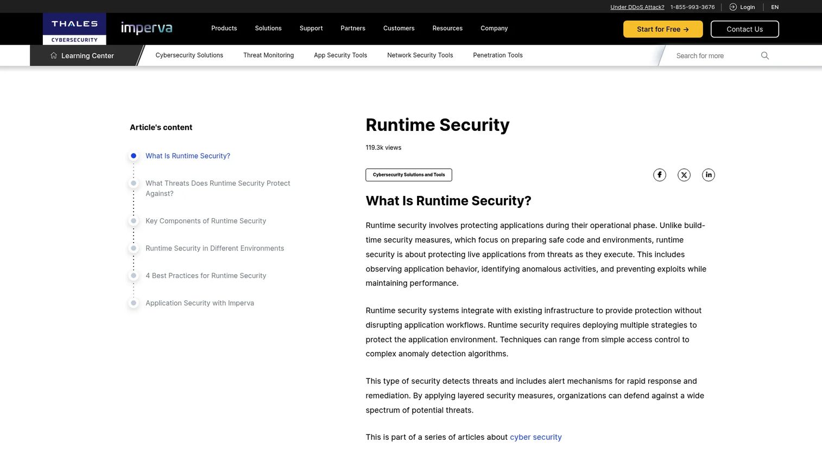Image resolution: width=822 pixels, height=462 pixels.
Task: Jump to Key Components of Runtime Security
Action: click(x=206, y=221)
